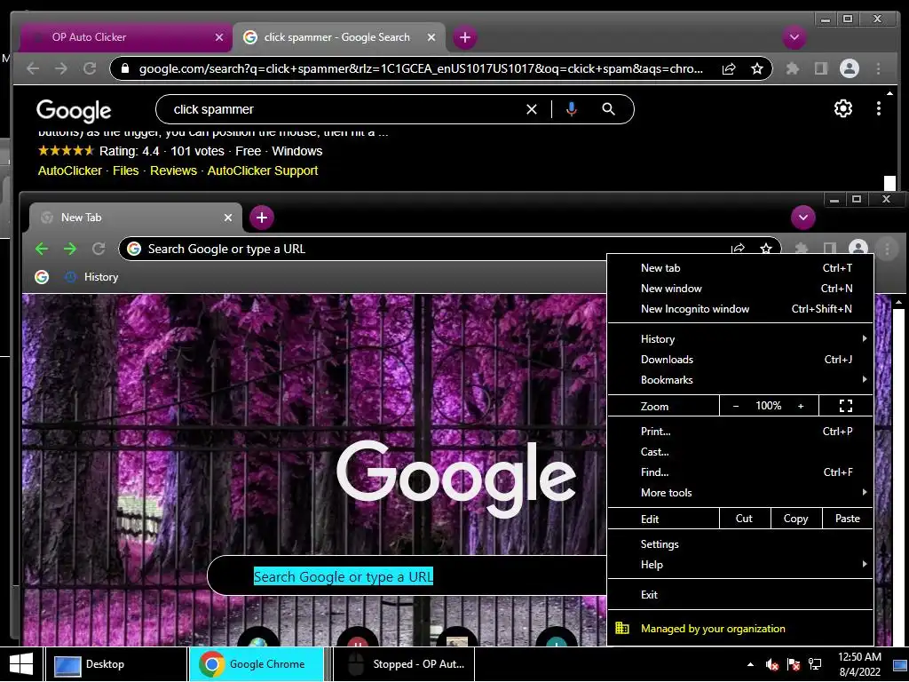Open History bookmark in bookmarks bar

91,277
